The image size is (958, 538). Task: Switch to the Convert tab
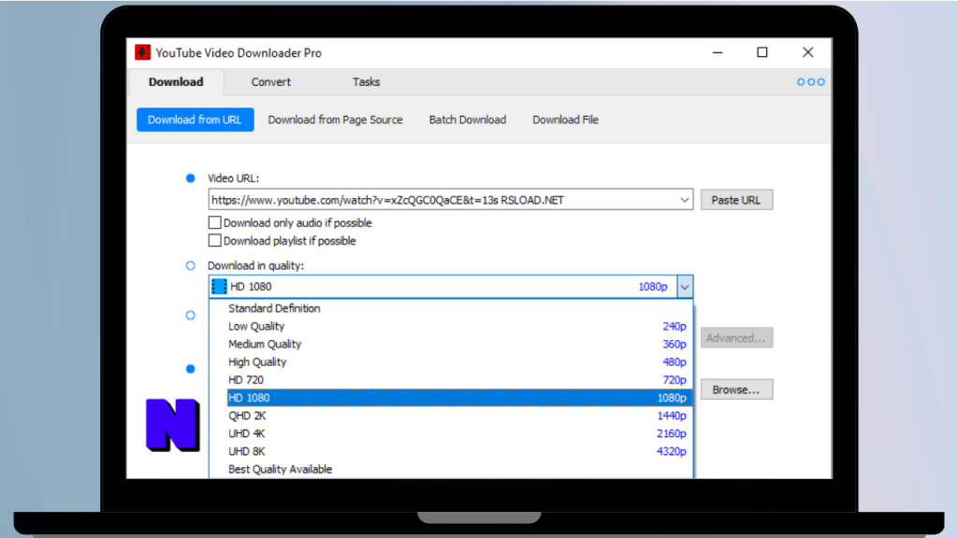pyautogui.click(x=270, y=82)
